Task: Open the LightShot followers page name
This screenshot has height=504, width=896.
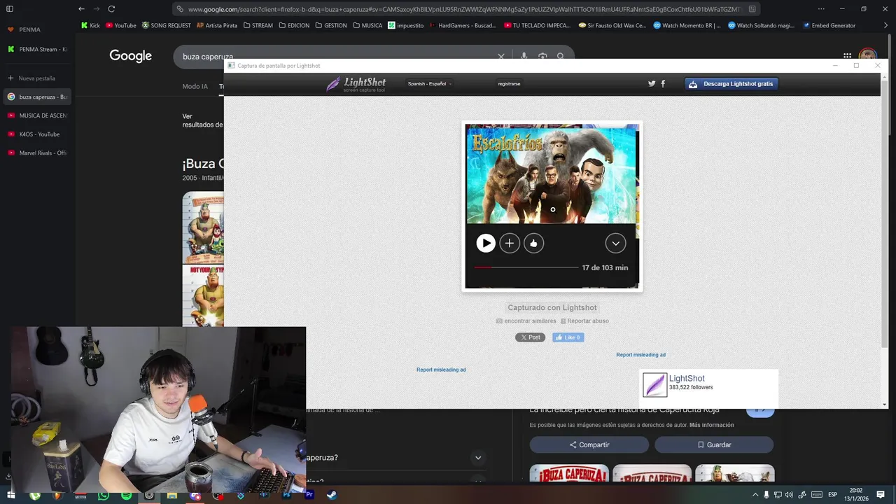Action: pyautogui.click(x=687, y=378)
